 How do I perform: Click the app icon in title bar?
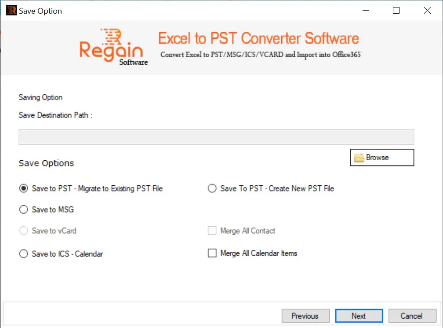coord(11,11)
